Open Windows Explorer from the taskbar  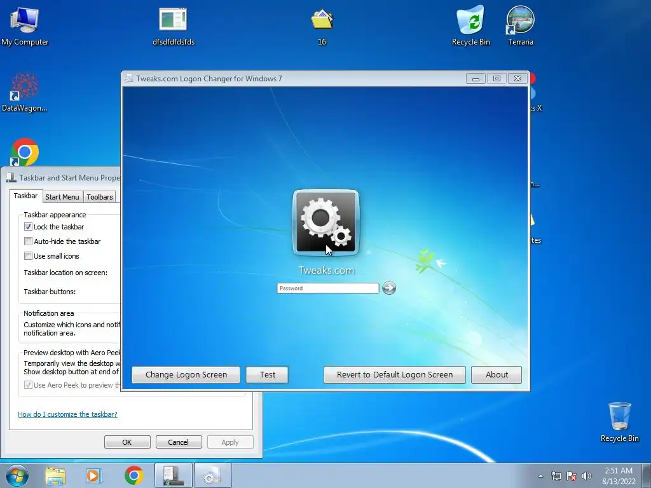click(55, 475)
